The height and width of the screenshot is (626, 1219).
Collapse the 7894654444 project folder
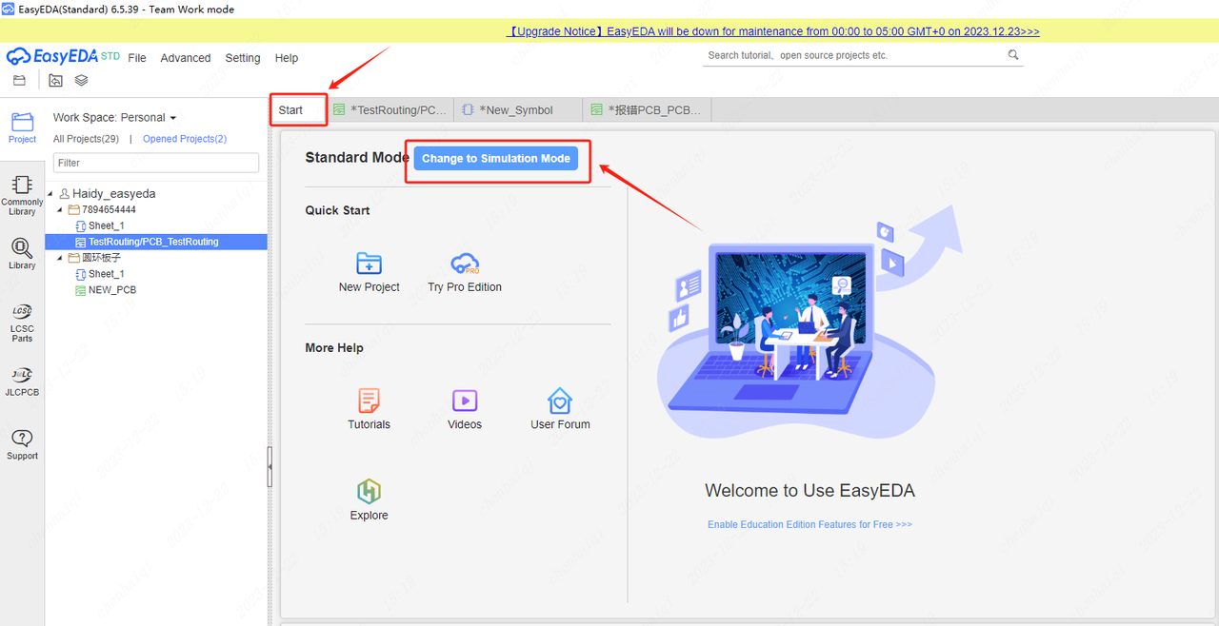[x=61, y=209]
